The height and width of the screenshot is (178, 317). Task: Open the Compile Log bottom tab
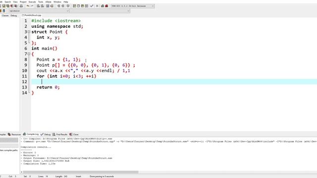31,134
